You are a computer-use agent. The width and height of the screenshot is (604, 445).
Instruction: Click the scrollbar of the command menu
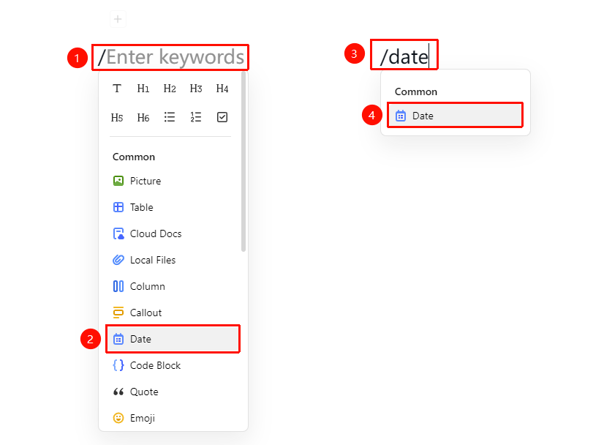coord(244,162)
